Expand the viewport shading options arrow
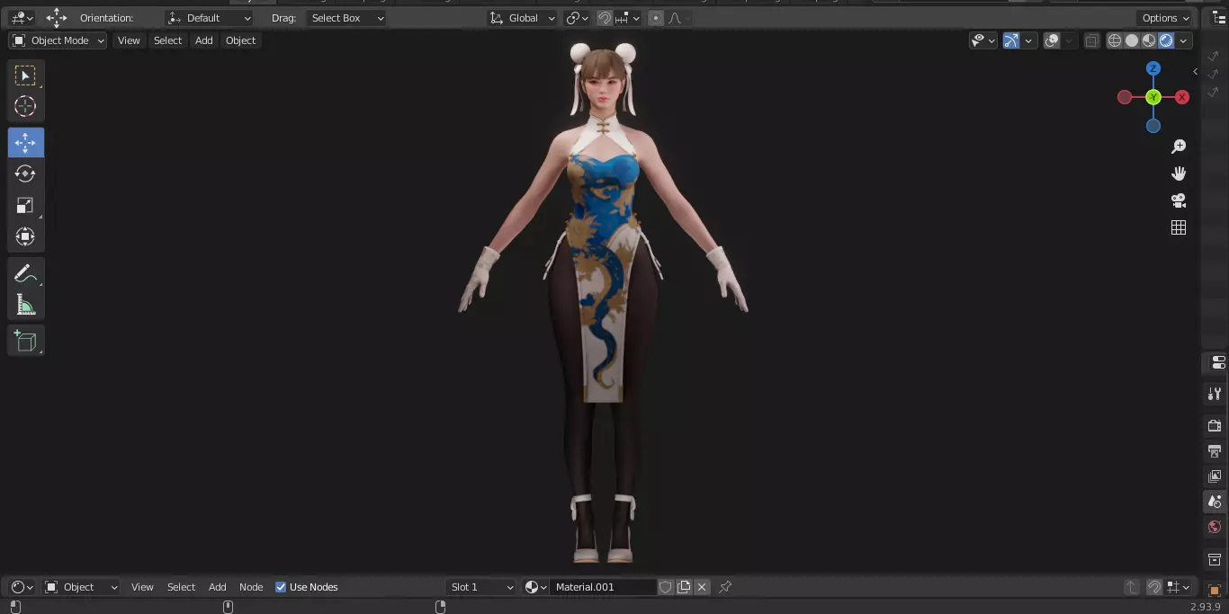Viewport: 1229px width, 614px height. pos(1183,40)
